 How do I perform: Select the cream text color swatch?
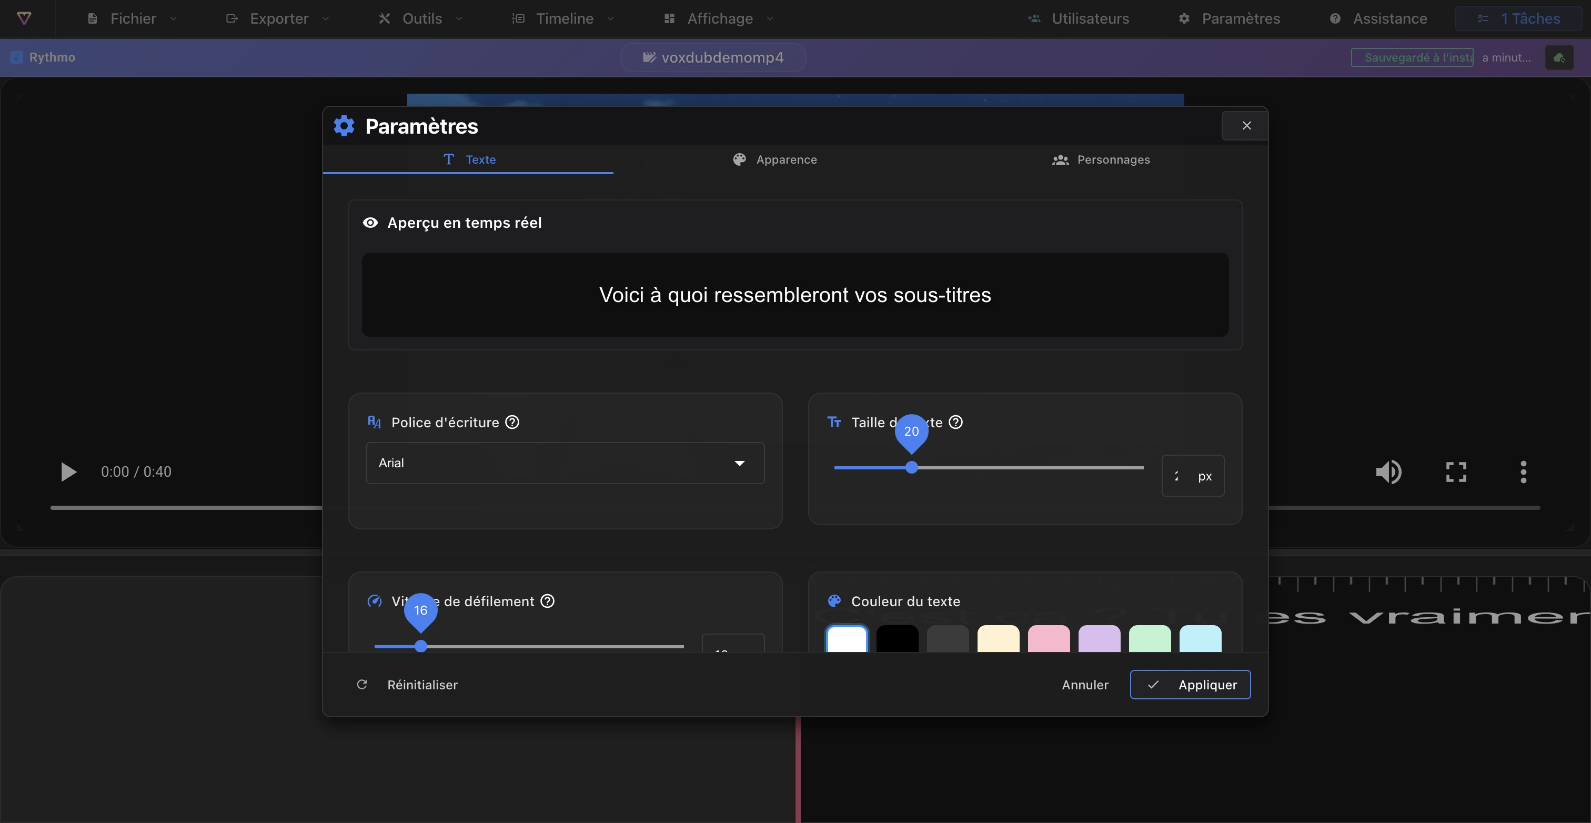point(998,639)
